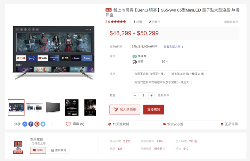Click the 左岸電器 shop avatar
The image size is (250, 161).
pyautogui.click(x=18, y=145)
